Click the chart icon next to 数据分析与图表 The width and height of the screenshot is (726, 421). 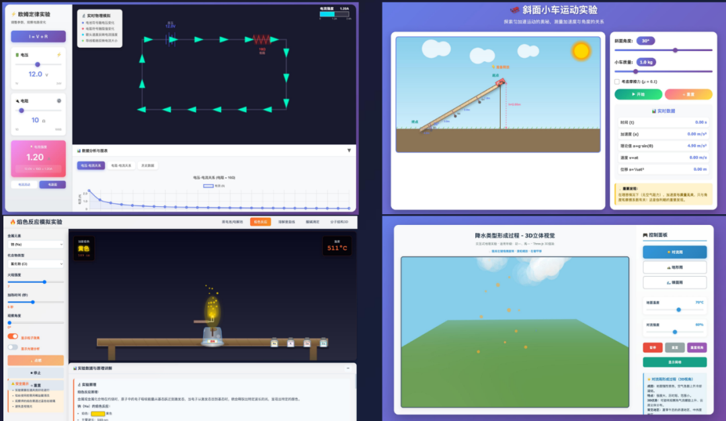click(78, 151)
